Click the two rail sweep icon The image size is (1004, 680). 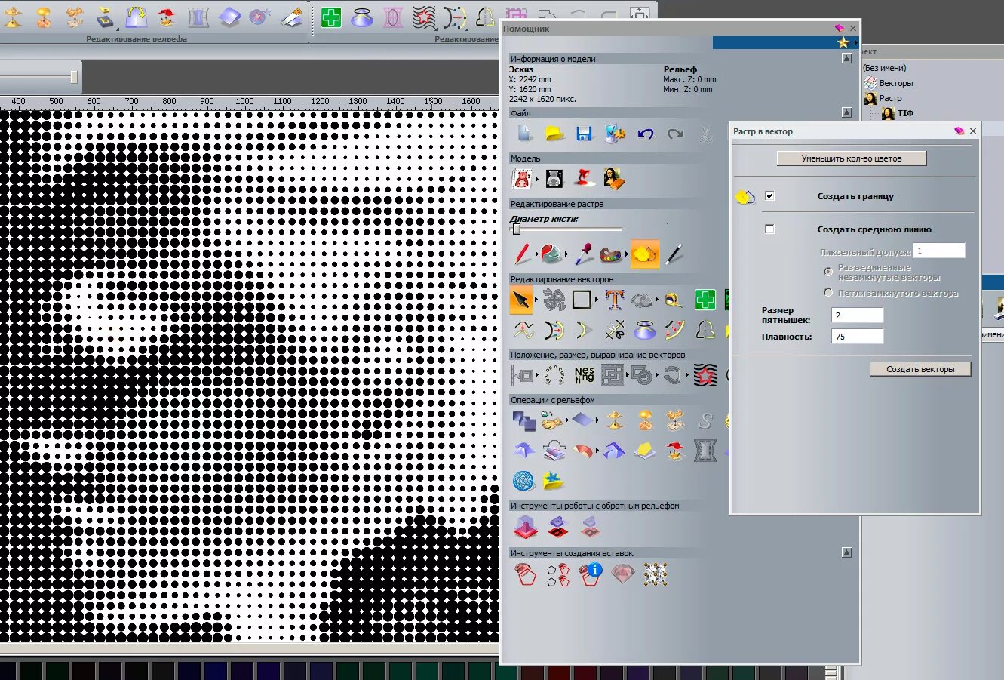(x=585, y=451)
